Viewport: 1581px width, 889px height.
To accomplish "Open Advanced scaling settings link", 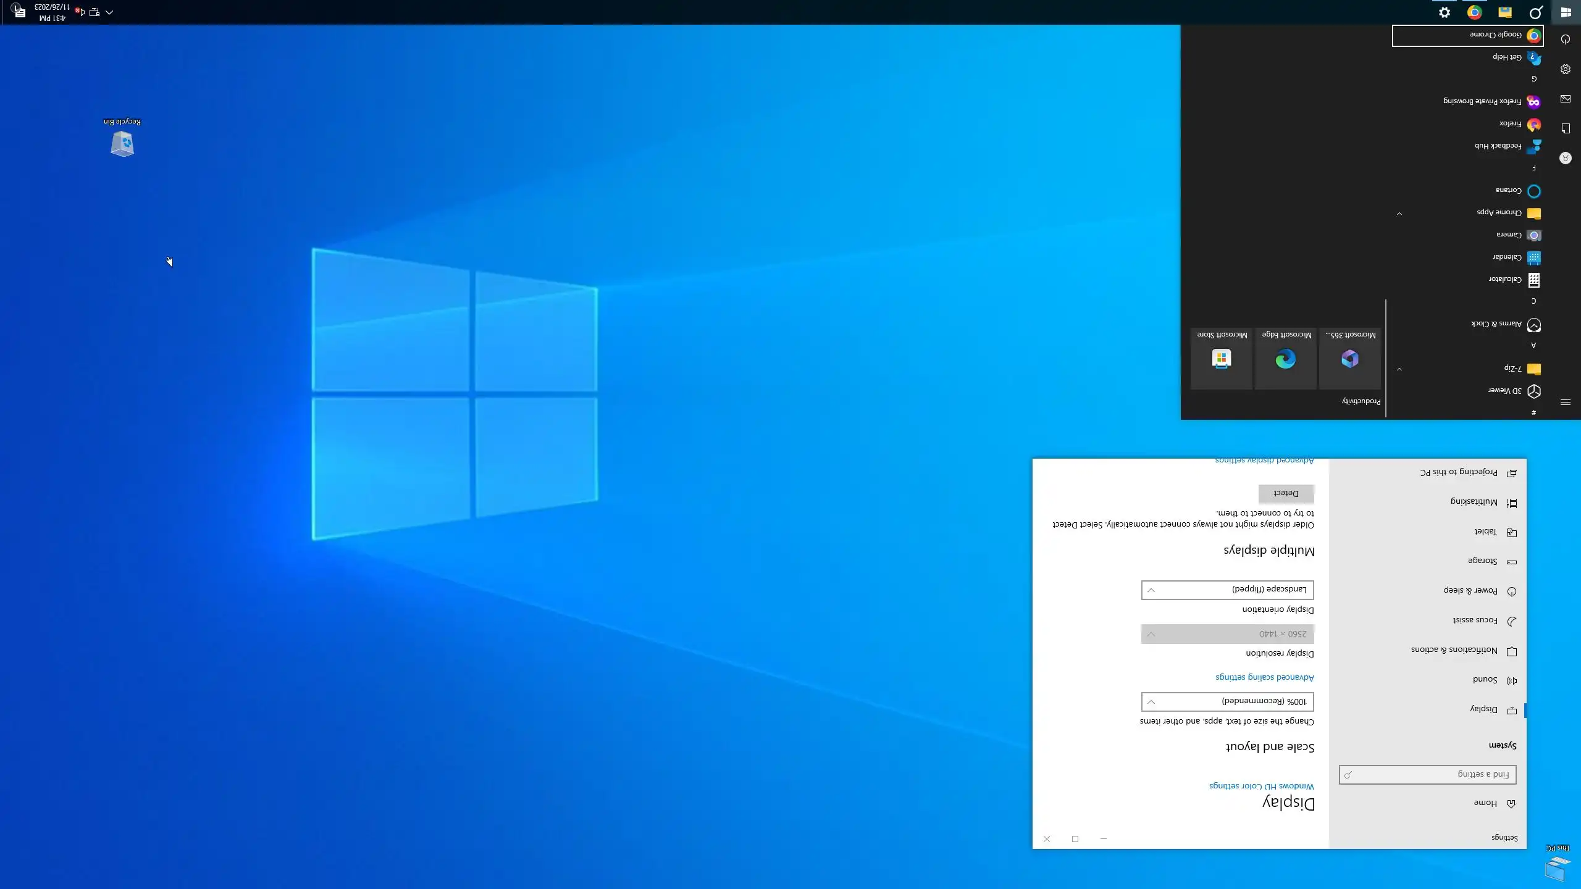I will click(1264, 677).
